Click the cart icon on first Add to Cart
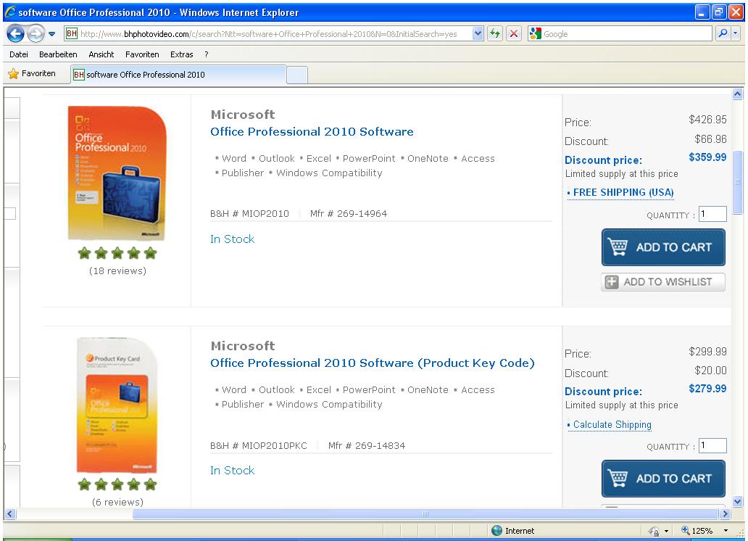The image size is (748, 541). coord(618,247)
